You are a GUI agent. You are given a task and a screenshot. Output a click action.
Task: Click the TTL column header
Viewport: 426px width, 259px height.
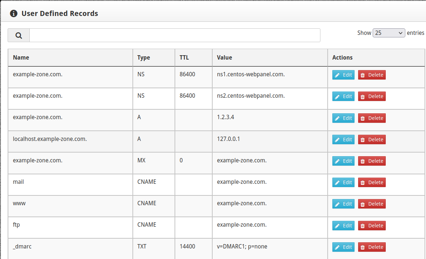[184, 57]
